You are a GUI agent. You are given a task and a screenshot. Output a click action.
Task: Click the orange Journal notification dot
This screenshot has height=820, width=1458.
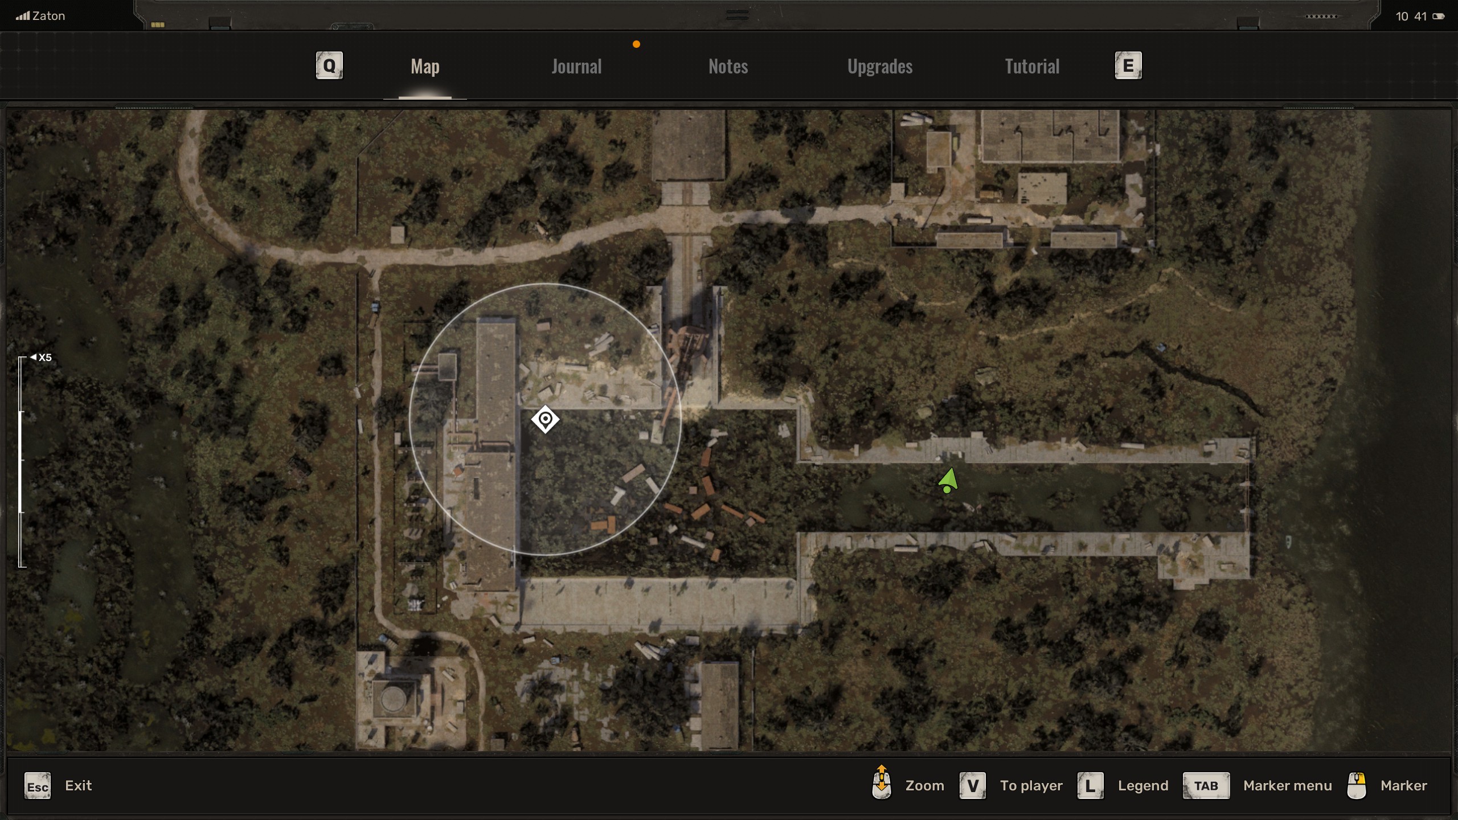[636, 44]
